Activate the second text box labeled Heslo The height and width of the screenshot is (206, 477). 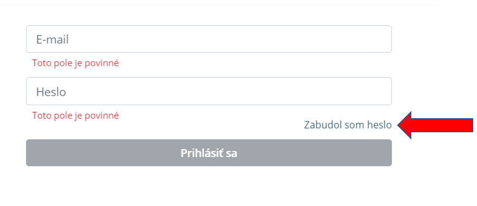tap(209, 91)
